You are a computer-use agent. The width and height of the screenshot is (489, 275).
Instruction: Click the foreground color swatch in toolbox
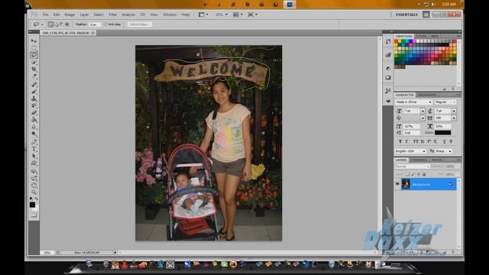tap(32, 205)
